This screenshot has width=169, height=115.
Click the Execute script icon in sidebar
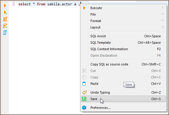pos(5,19)
